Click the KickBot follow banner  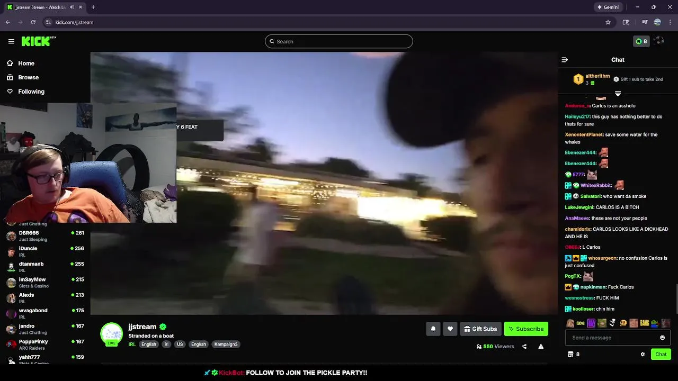(286, 373)
